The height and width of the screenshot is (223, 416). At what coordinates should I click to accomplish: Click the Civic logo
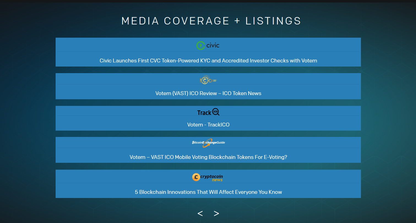[x=208, y=45]
